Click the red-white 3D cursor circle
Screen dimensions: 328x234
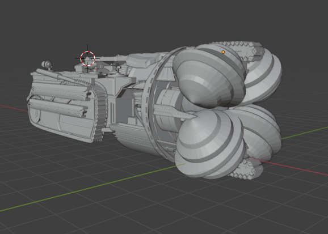point(87,58)
